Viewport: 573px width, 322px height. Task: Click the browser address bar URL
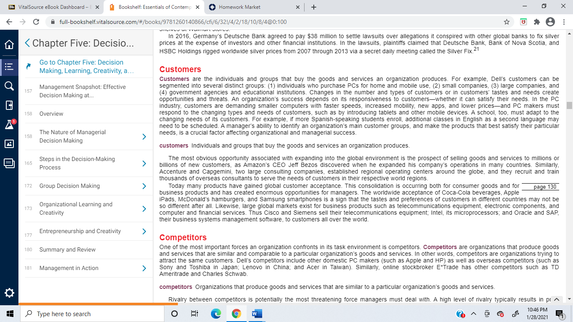(173, 22)
